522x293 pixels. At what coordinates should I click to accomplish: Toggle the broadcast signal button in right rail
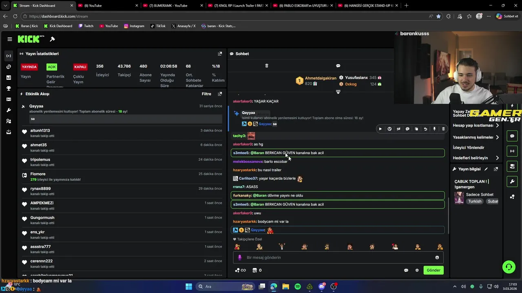click(x=512, y=151)
